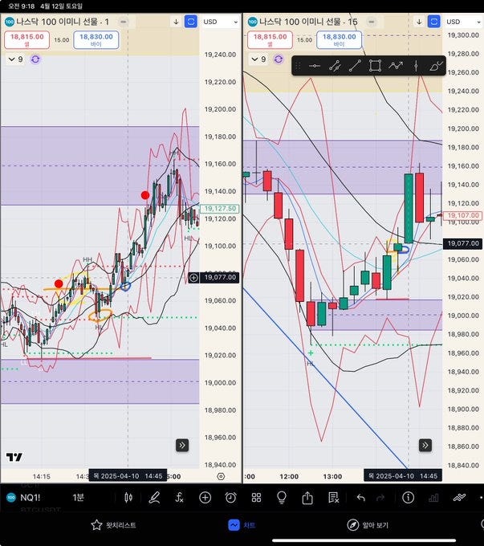
Task: Tap 15.00 spread value on left chart
Action: (x=61, y=40)
